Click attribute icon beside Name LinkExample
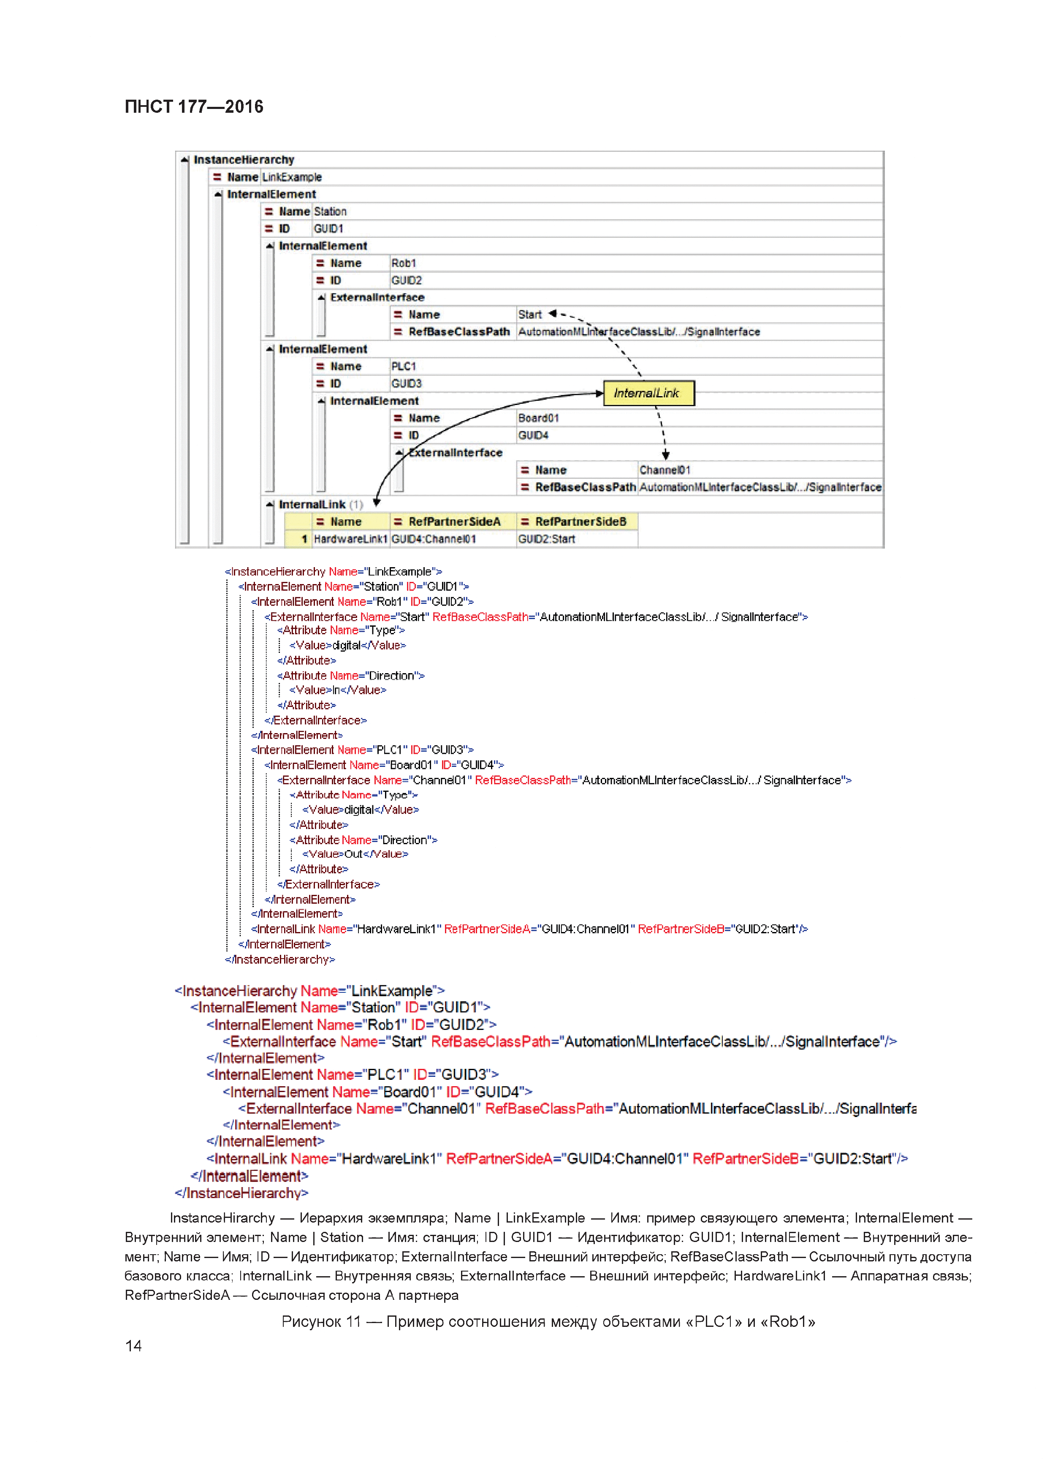 218,177
